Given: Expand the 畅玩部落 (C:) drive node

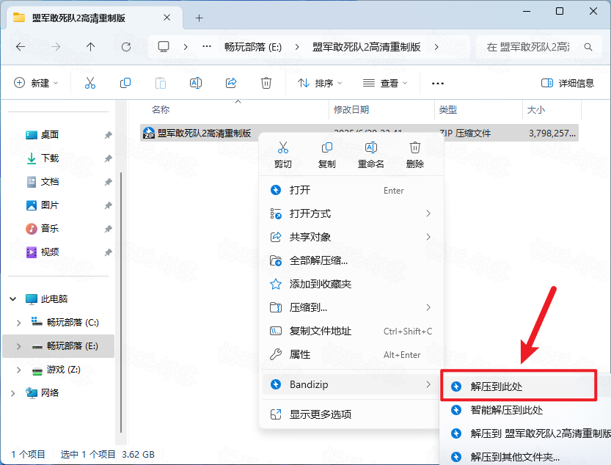Looking at the screenshot, I should coord(18,323).
